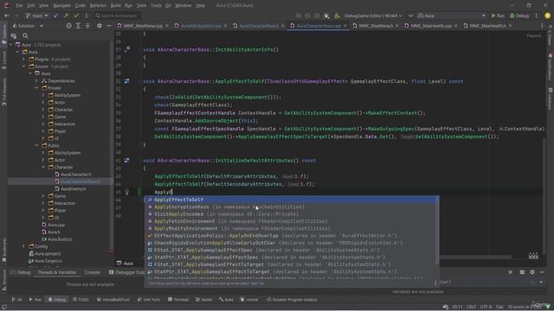Click the green Run button
This screenshot has height=311, width=554.
[498, 16]
